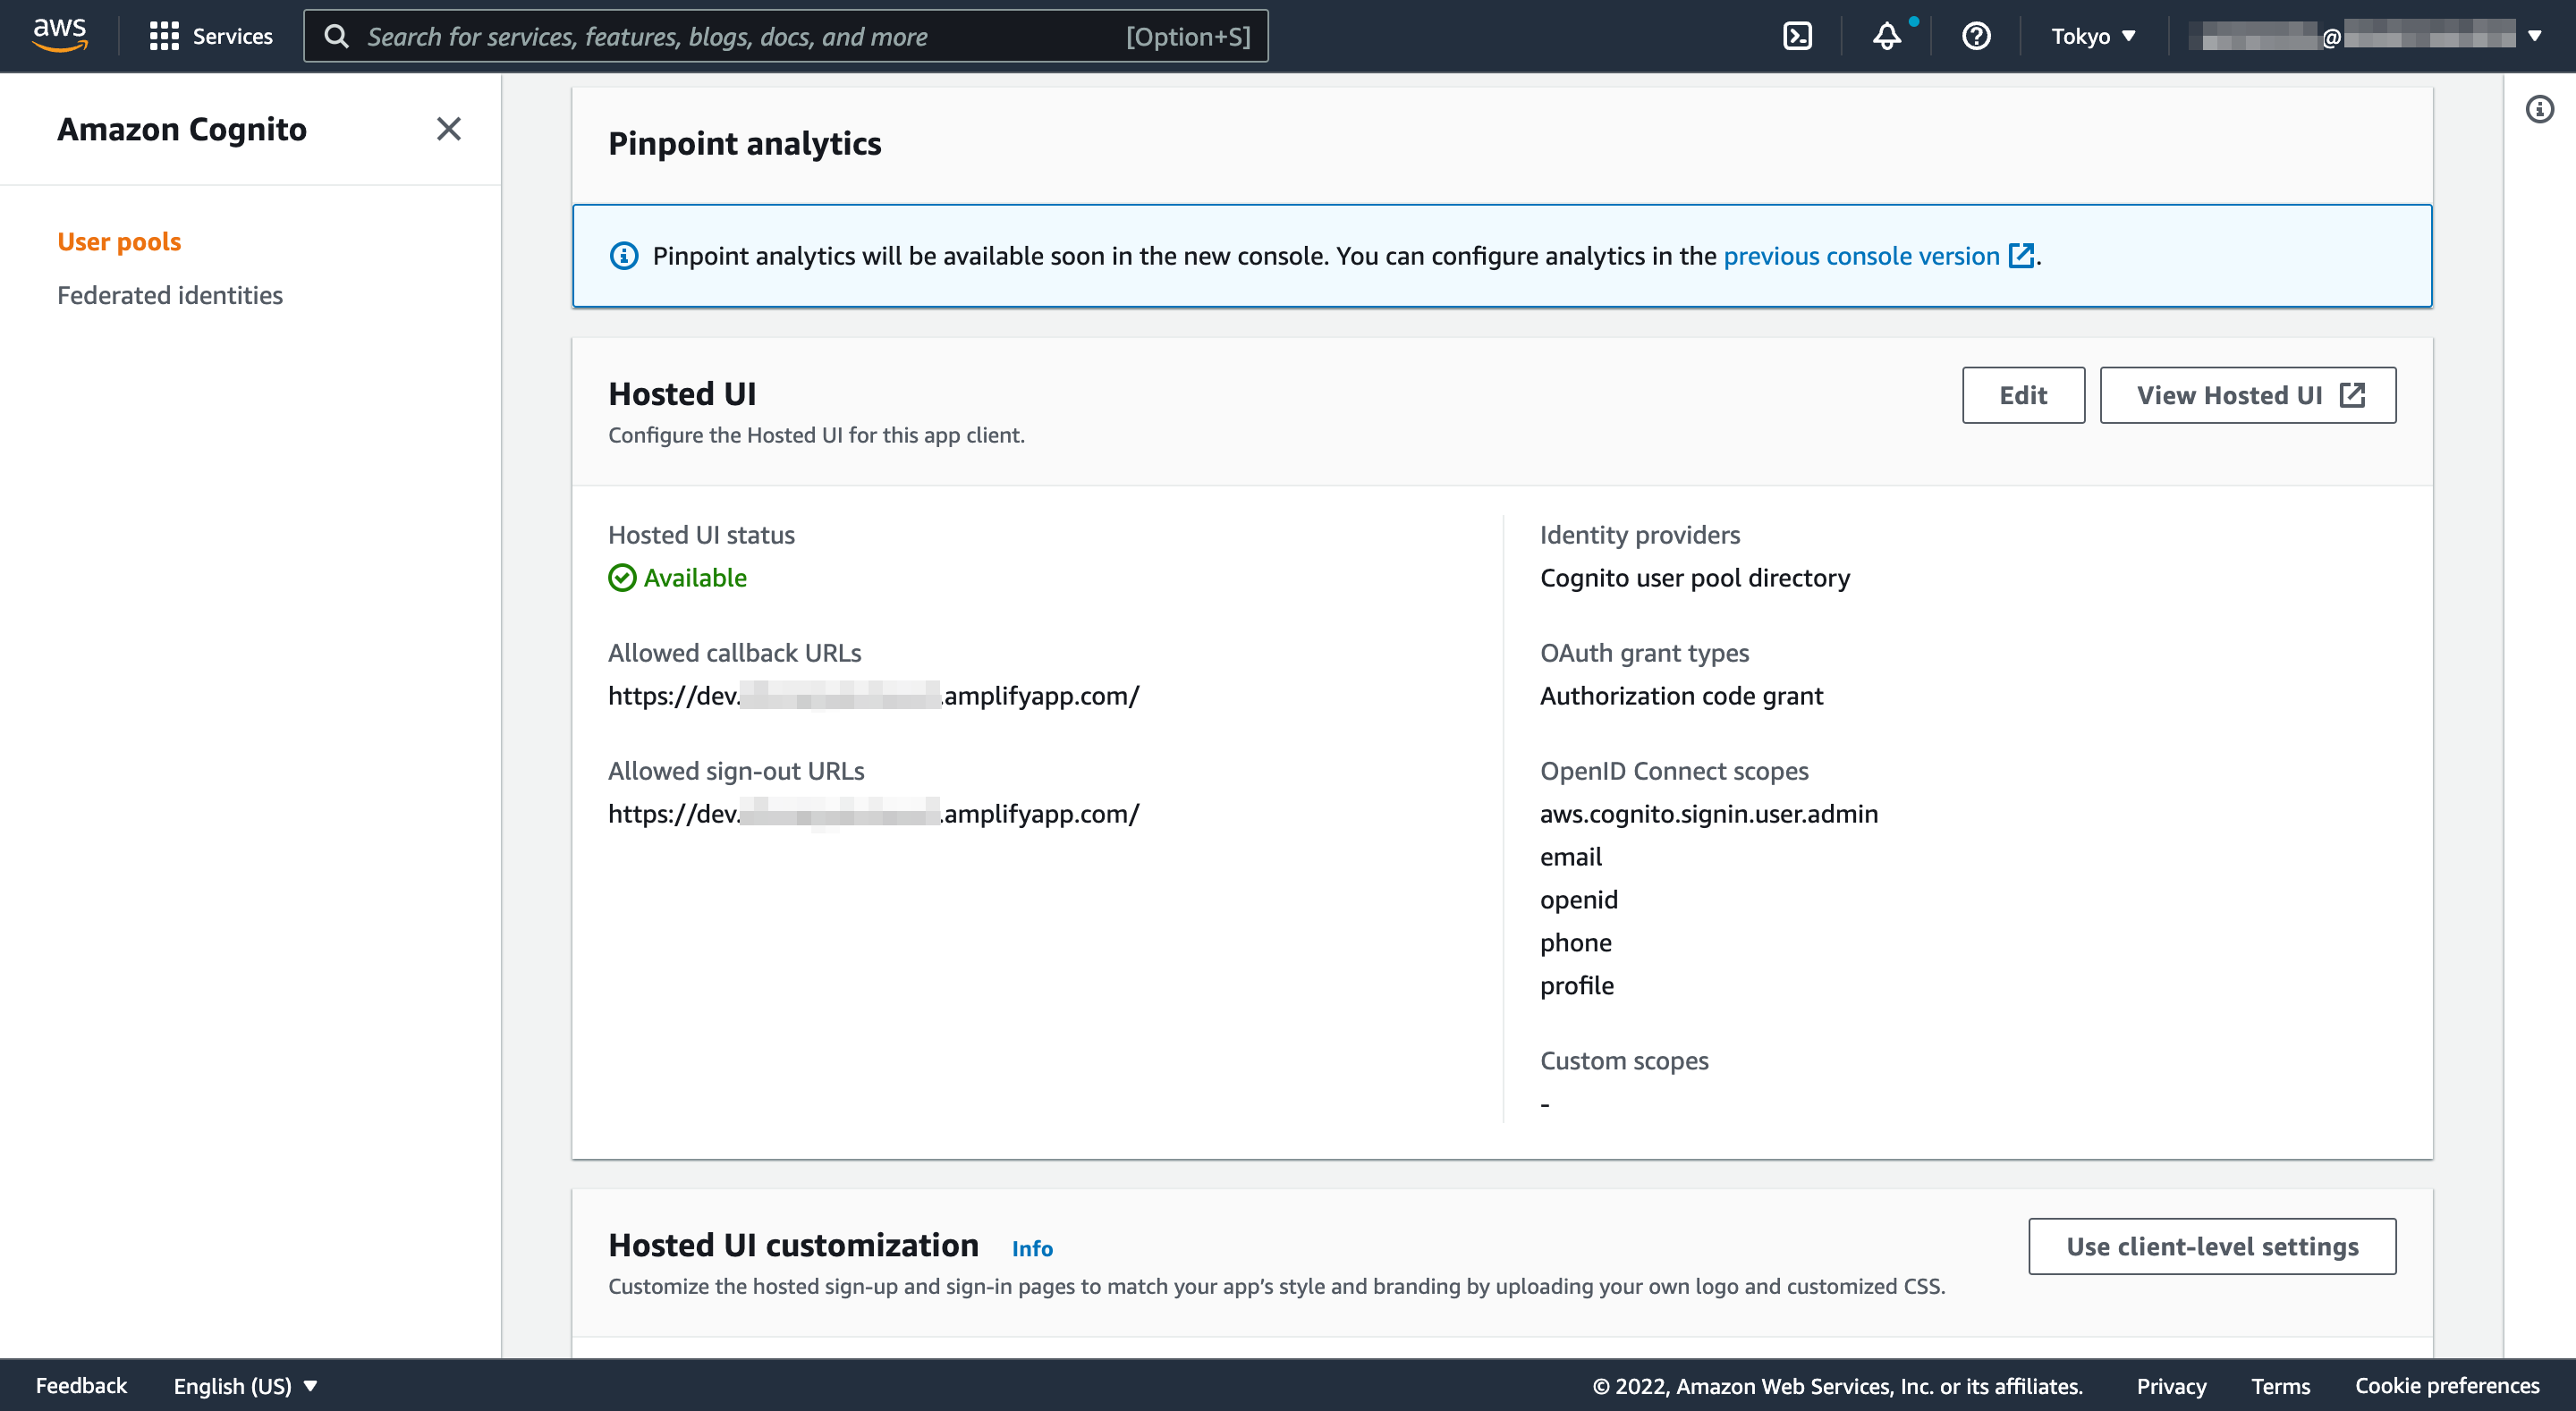Open the previous console version link

tap(1862, 256)
